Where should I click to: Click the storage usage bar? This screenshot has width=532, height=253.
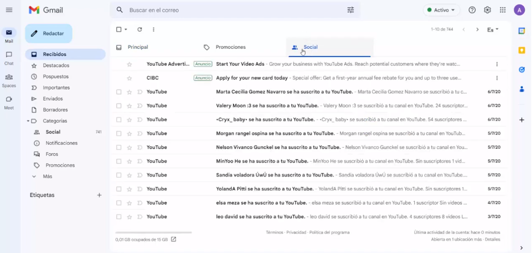153,232
